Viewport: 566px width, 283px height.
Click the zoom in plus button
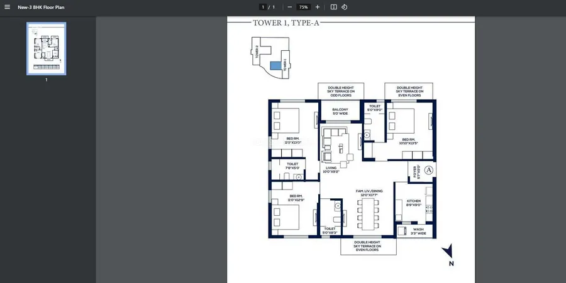pyautogui.click(x=318, y=7)
